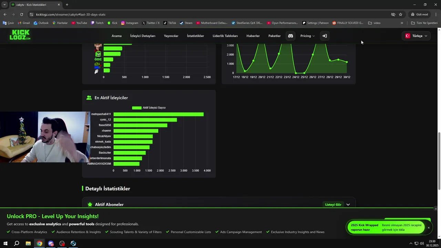
Task: Toggle the Aktif İzleyici Sayısı legend
Action: click(x=149, y=108)
